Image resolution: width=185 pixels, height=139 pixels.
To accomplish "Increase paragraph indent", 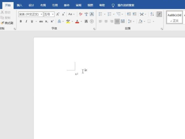I will pos(134,14).
